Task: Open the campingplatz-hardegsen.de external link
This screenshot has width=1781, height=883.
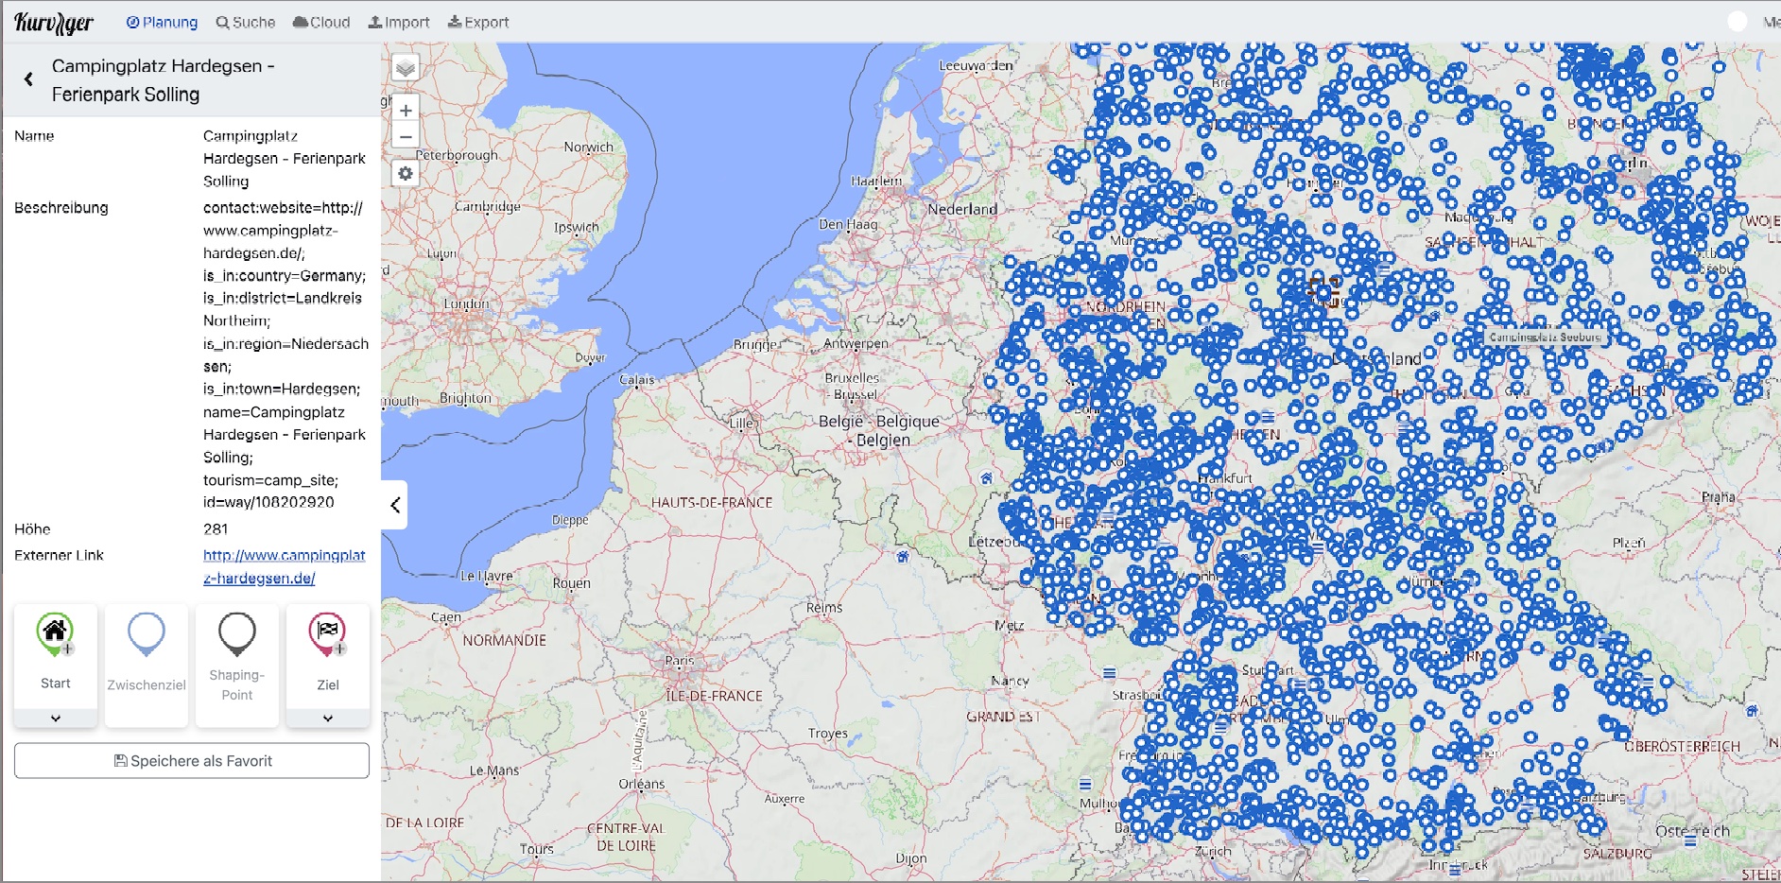Action: pyautogui.click(x=284, y=566)
